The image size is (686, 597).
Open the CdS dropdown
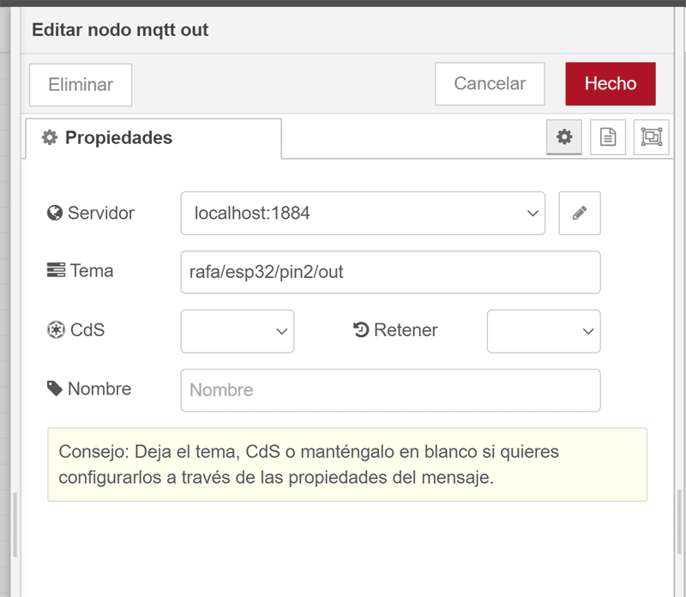pyautogui.click(x=238, y=331)
